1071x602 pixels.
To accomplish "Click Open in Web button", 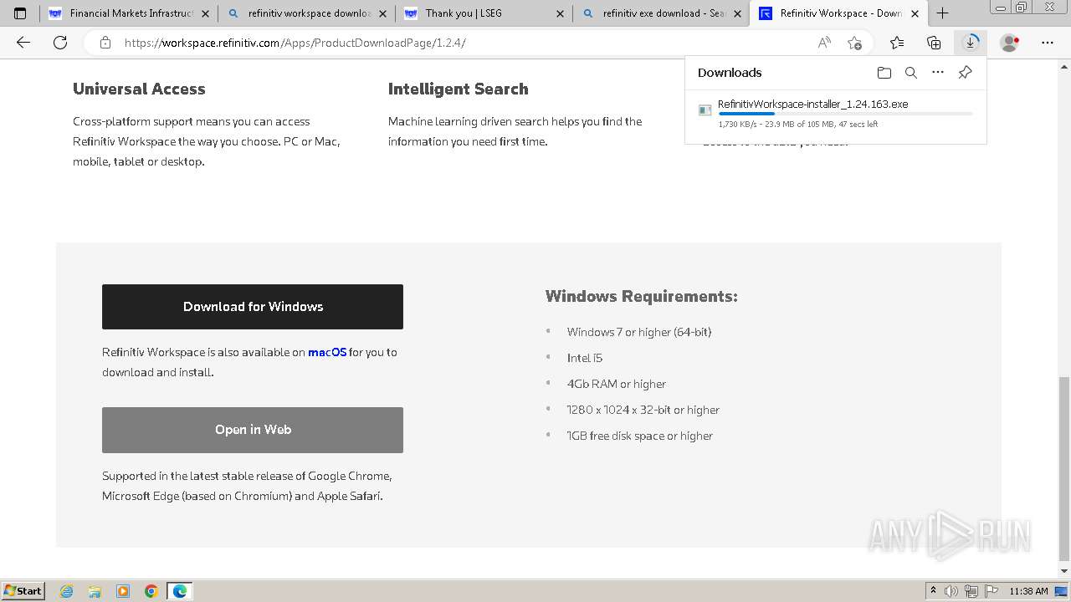I will pos(253,430).
